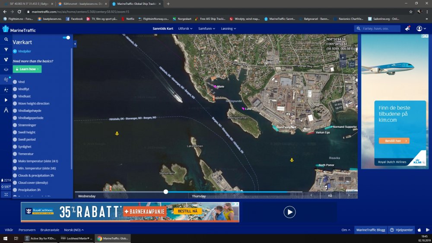The width and height of the screenshot is (432, 243).
Task: Switch to the Båtforumet browser tab
Action: click(82, 4)
